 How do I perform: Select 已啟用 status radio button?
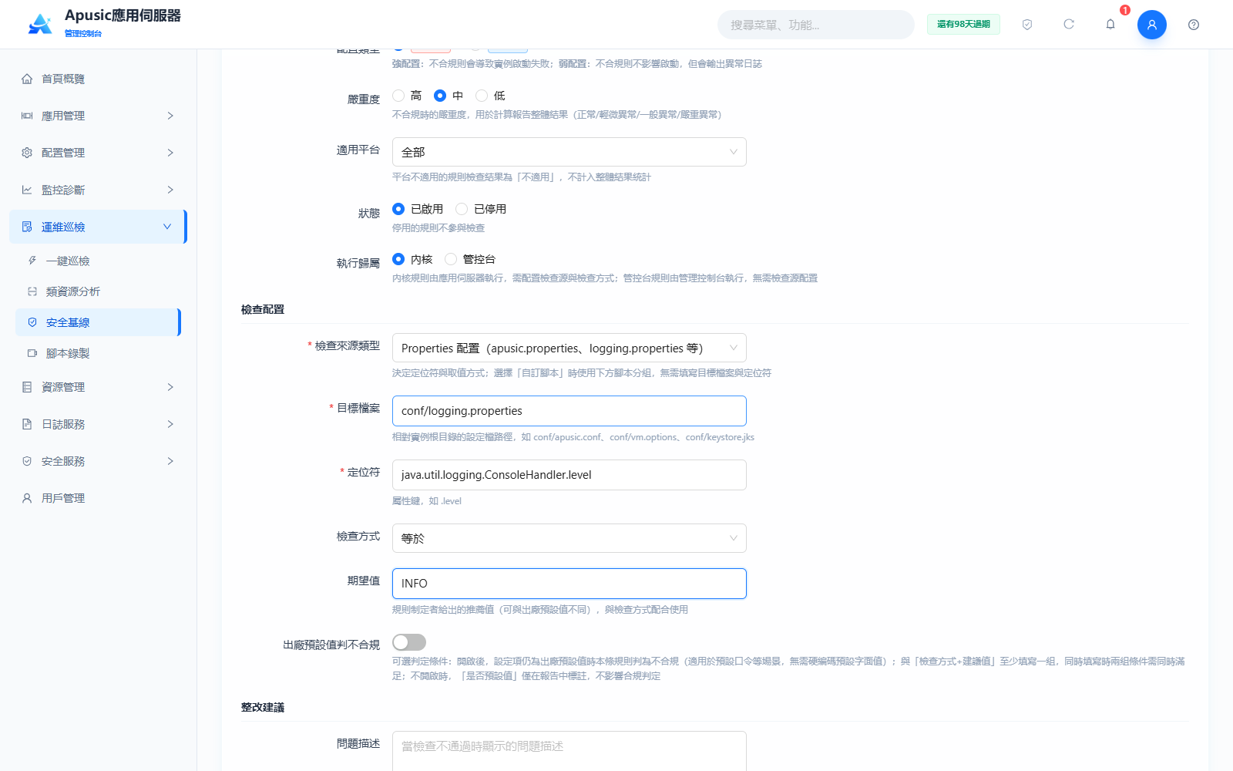(398, 209)
